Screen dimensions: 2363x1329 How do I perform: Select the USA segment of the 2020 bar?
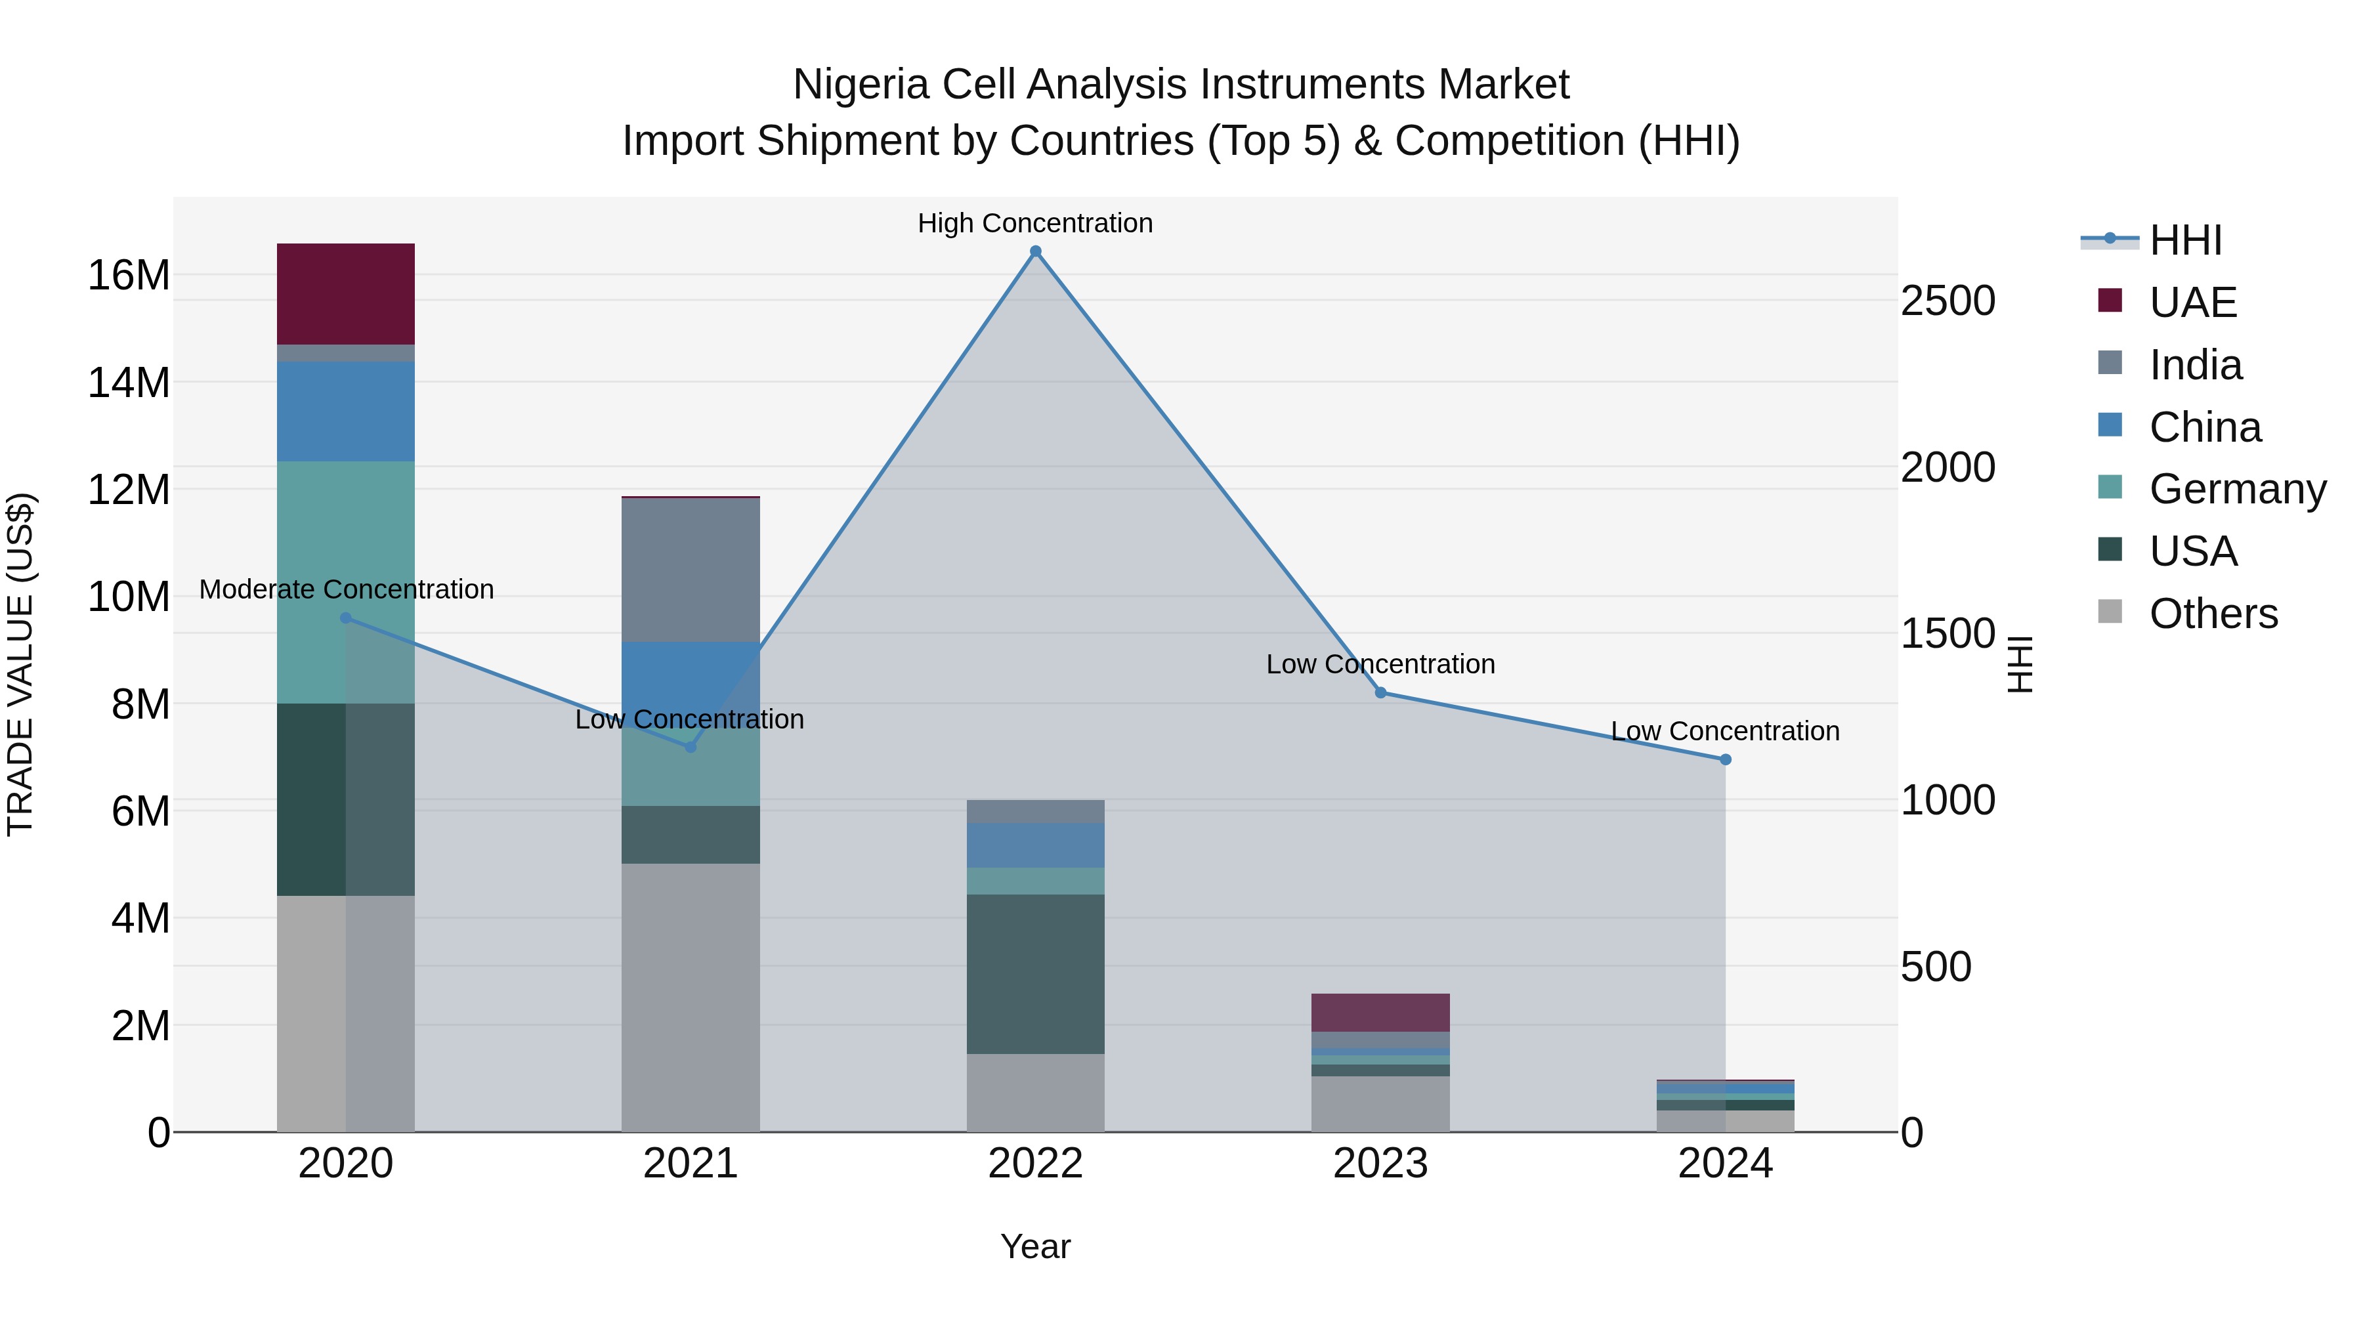[x=346, y=800]
